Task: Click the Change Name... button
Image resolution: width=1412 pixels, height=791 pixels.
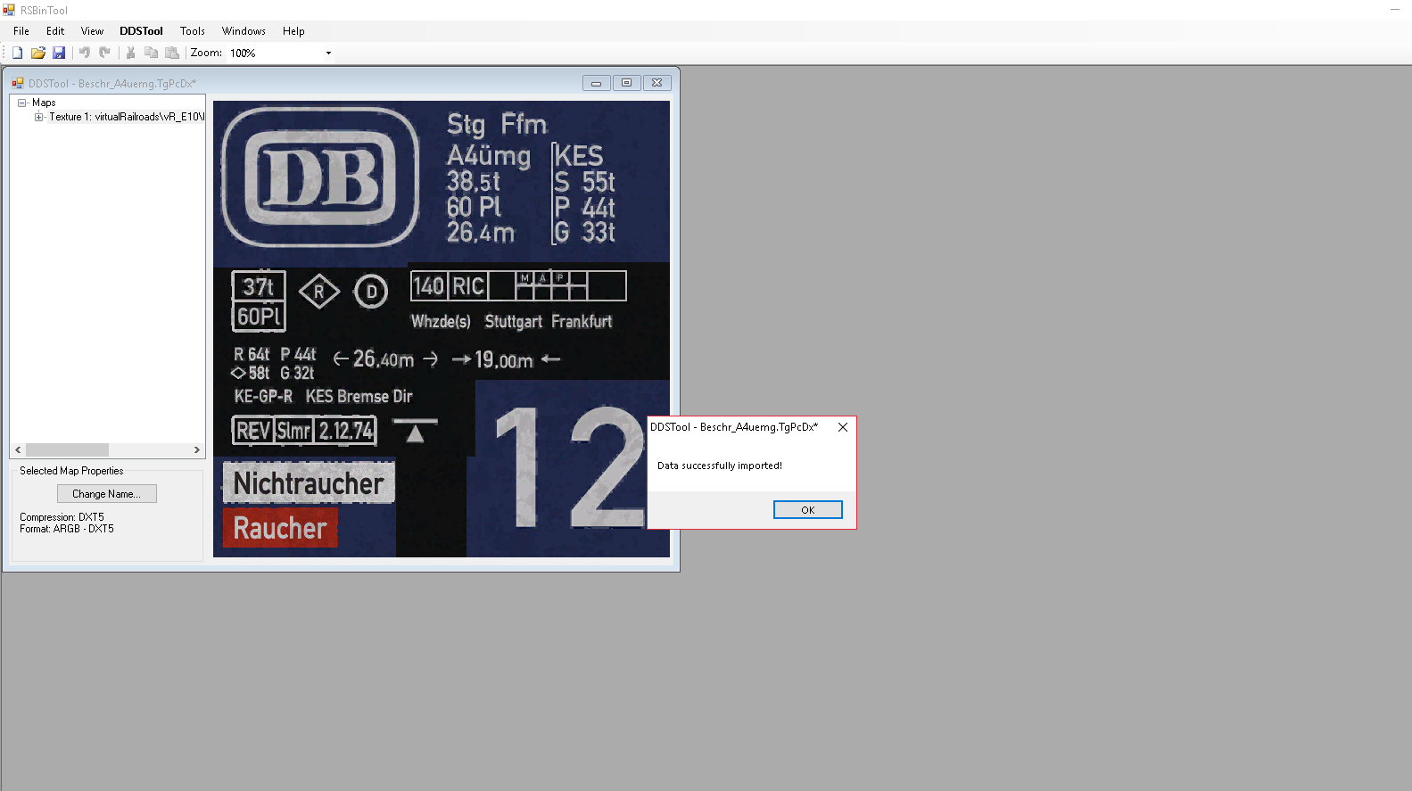Action: coord(107,494)
